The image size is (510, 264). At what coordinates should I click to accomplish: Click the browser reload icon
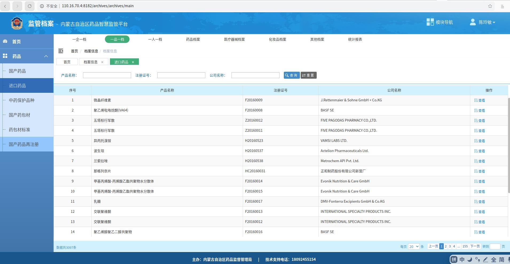(30, 6)
